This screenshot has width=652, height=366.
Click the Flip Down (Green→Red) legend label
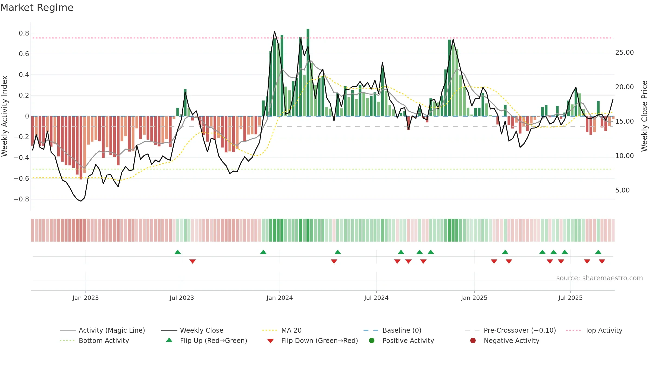click(x=319, y=341)
